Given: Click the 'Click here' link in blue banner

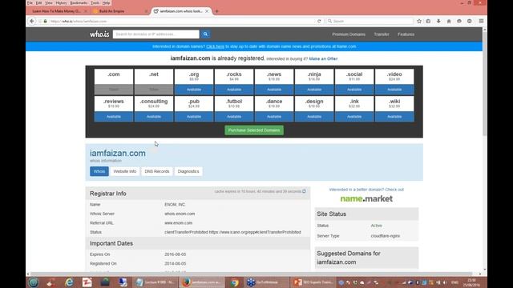Looking at the screenshot, I should 216,46.
